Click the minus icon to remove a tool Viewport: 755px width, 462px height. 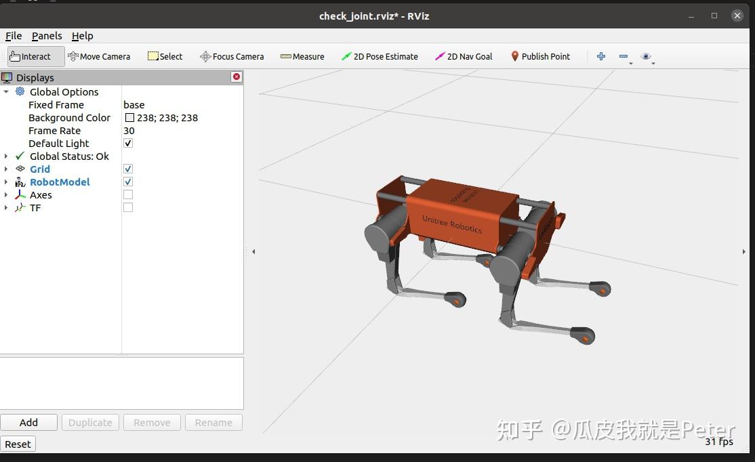pos(624,56)
